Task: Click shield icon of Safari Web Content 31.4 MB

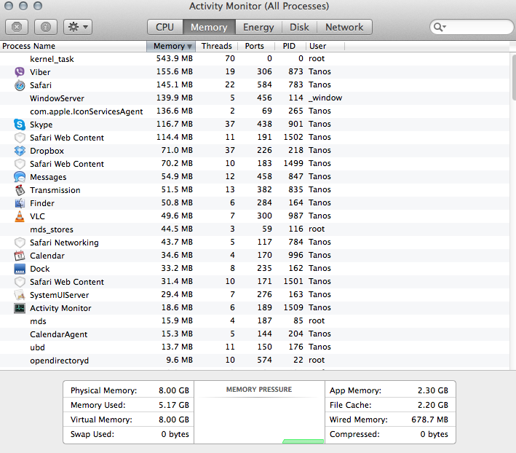Action: (x=20, y=282)
